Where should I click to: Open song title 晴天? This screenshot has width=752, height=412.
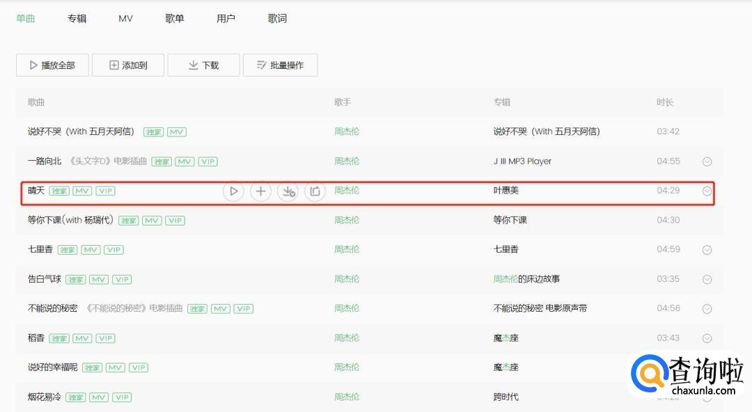(x=36, y=191)
